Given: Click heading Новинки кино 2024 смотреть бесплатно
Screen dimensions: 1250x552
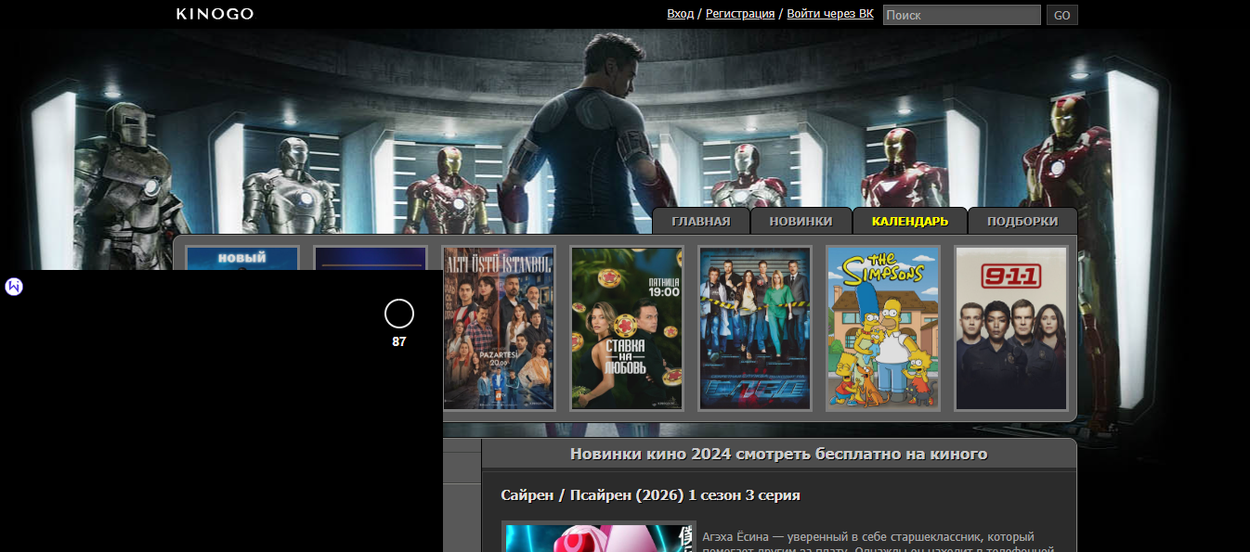Looking at the screenshot, I should (x=778, y=454).
